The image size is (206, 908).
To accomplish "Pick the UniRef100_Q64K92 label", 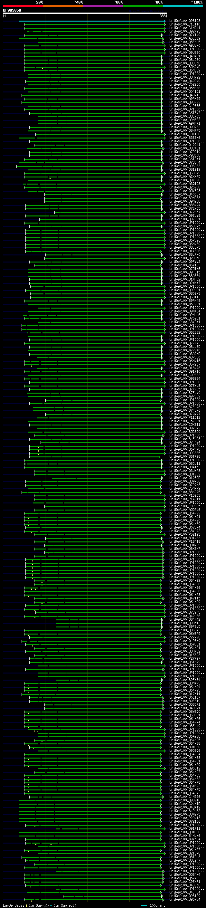I will tap(185, 513).
